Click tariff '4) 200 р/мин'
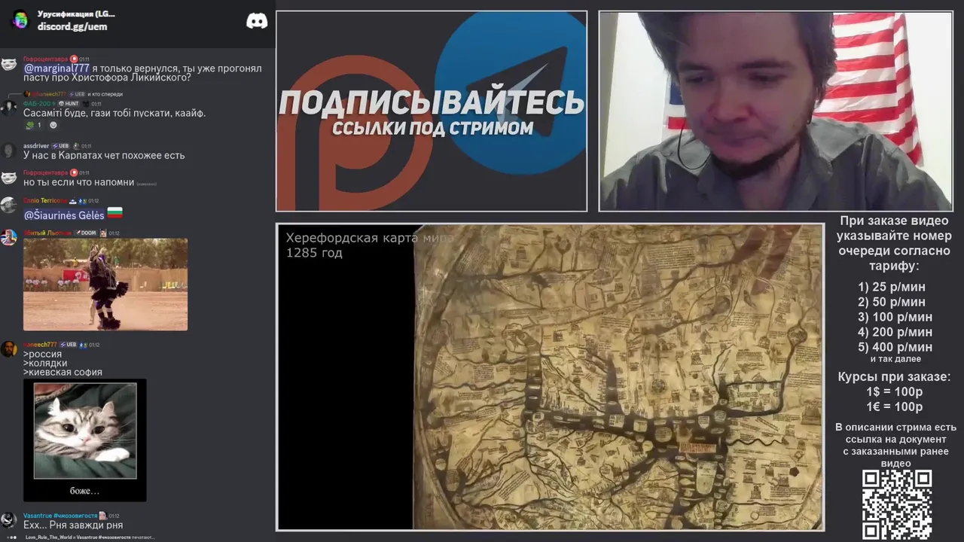Image resolution: width=964 pixels, height=542 pixels. [x=895, y=332]
